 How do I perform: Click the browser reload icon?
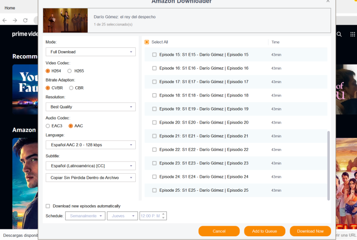[25, 20]
